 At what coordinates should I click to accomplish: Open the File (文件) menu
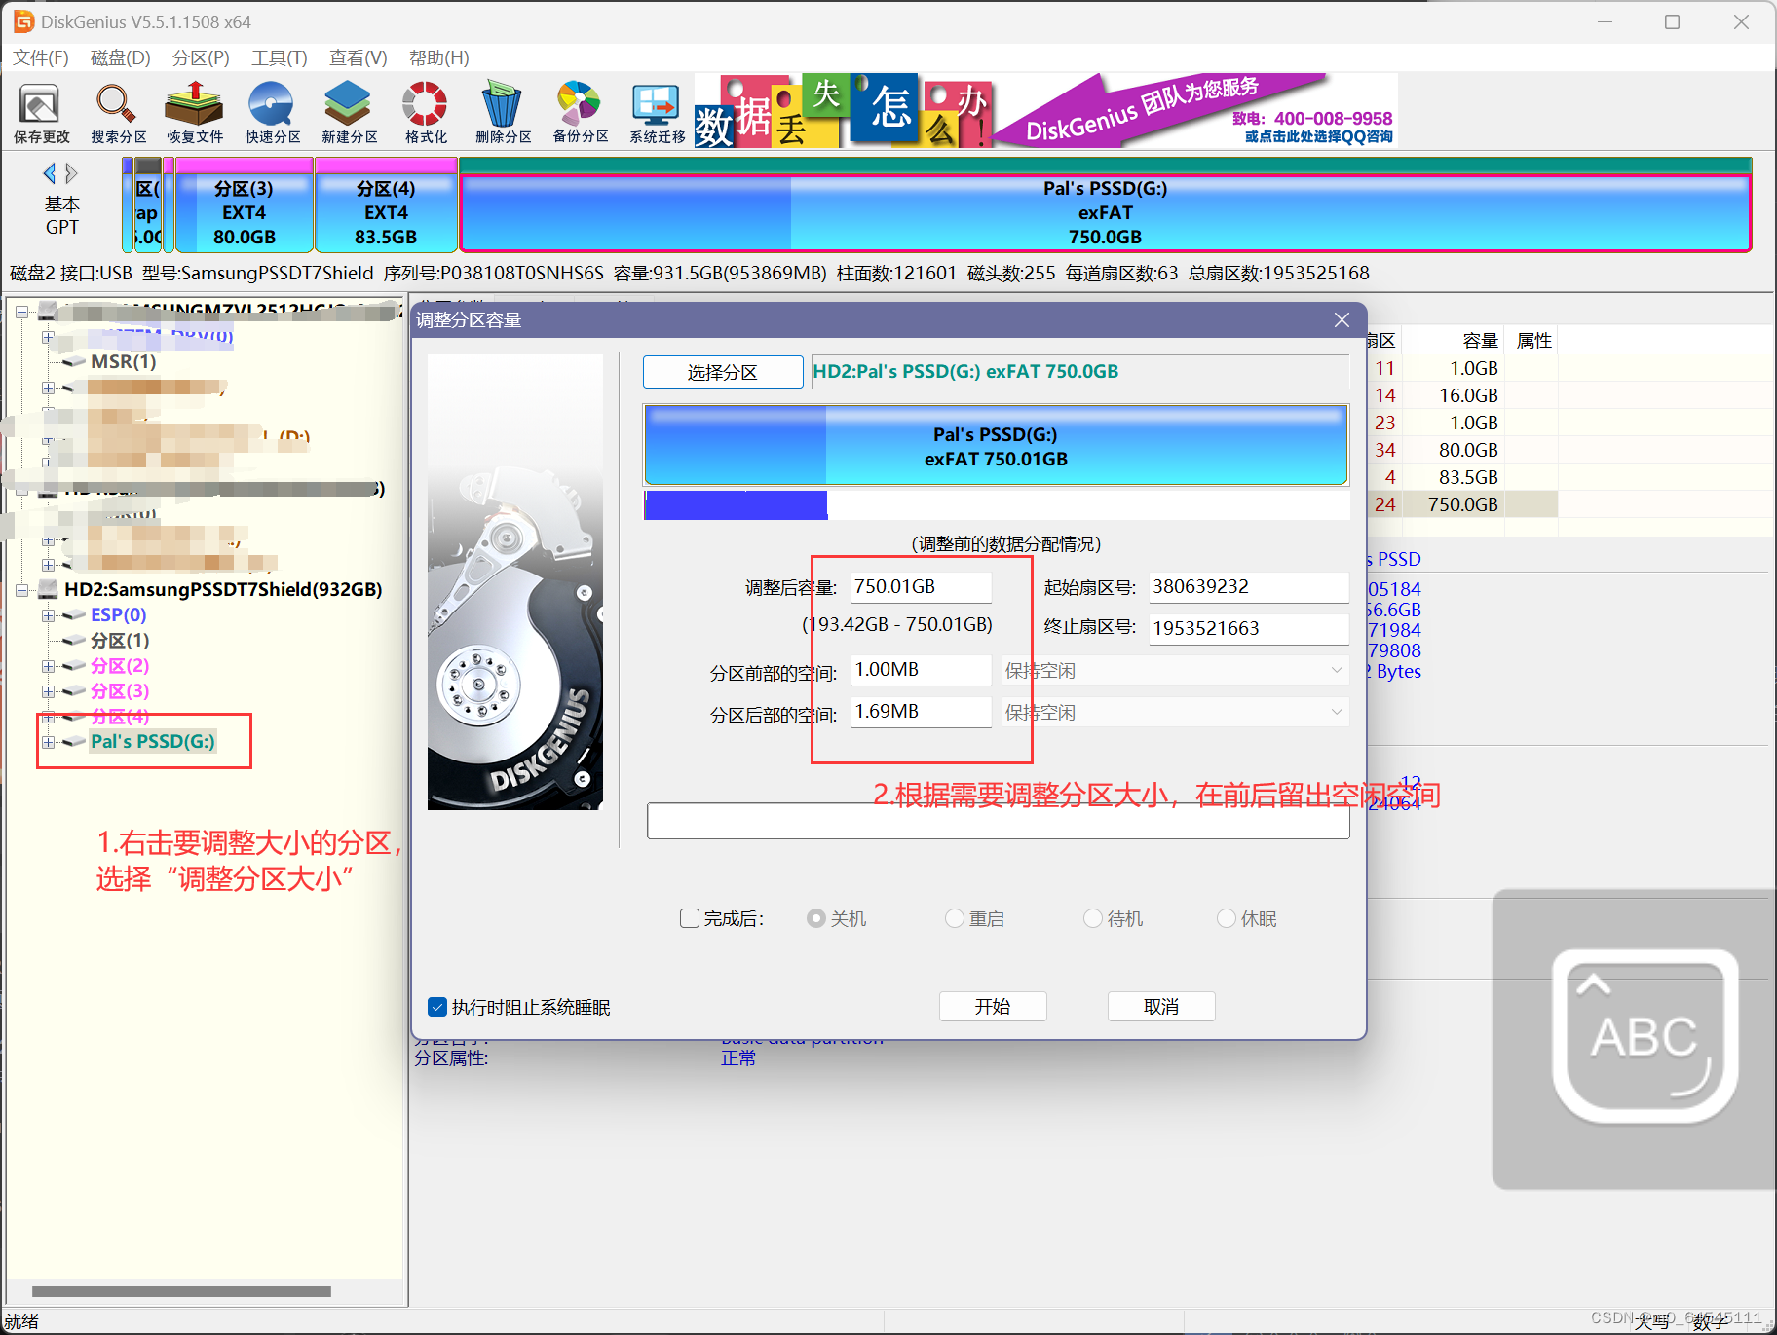point(41,57)
